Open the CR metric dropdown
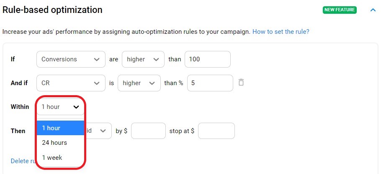The image size is (381, 174). [70, 83]
